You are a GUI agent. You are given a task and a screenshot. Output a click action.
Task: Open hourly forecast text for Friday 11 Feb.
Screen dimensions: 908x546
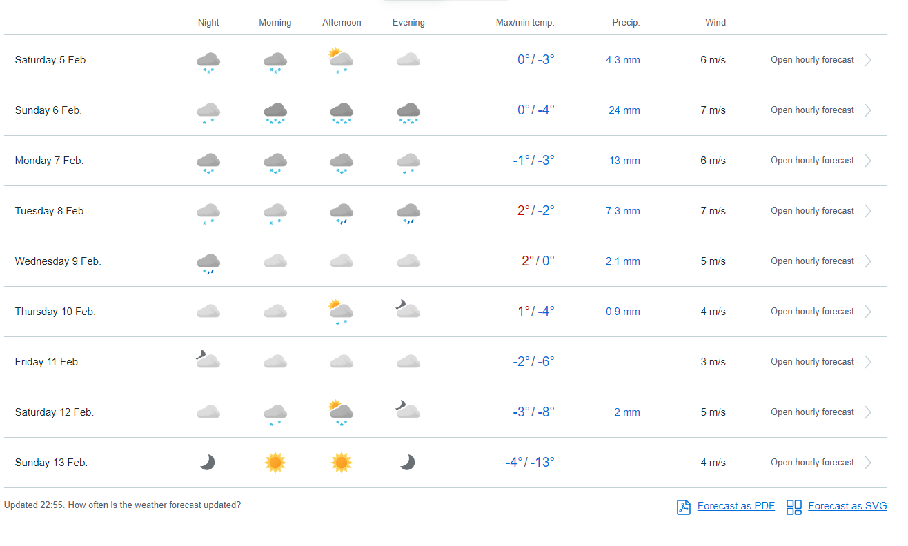tap(812, 362)
